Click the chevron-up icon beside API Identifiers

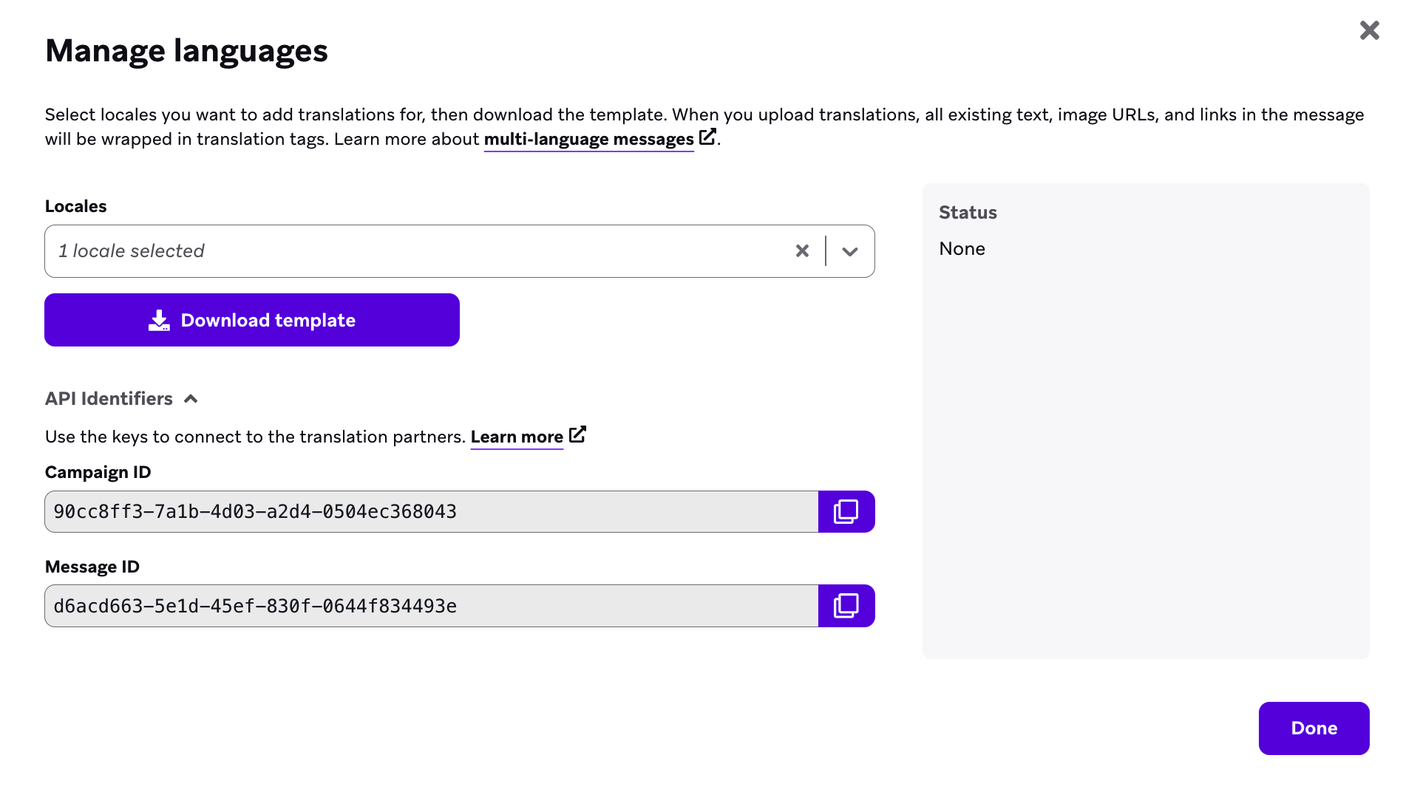[191, 399]
